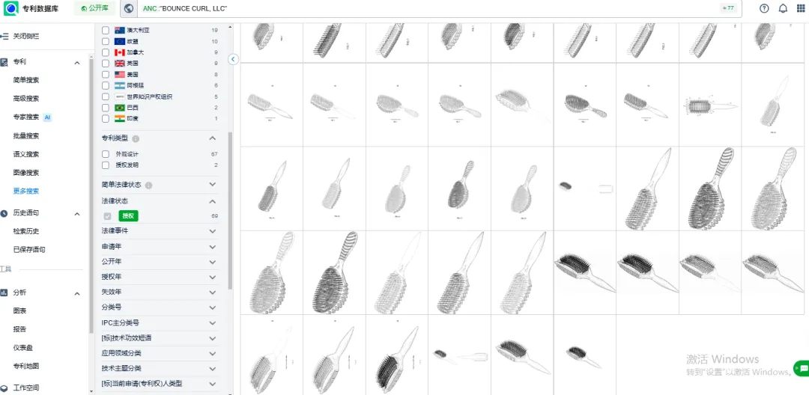
Task: Click the India flag icon
Action: pos(120,118)
